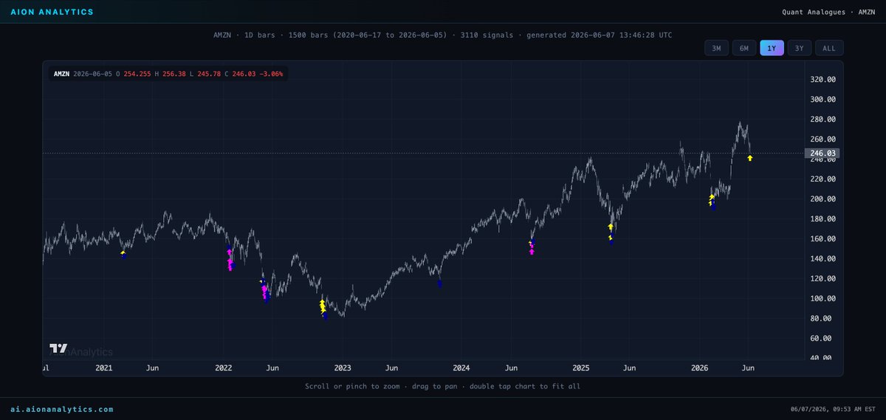This screenshot has height=420, width=886.
Task: Click the 2026 time axis label
Action: point(700,368)
